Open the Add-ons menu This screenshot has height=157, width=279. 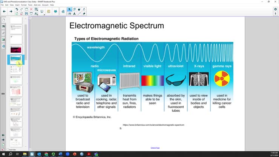[x=37, y=5]
